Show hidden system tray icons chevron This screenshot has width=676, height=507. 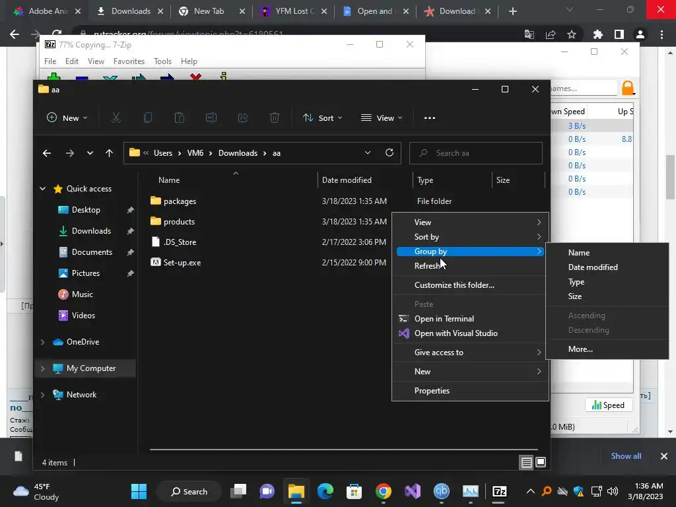[531, 491]
